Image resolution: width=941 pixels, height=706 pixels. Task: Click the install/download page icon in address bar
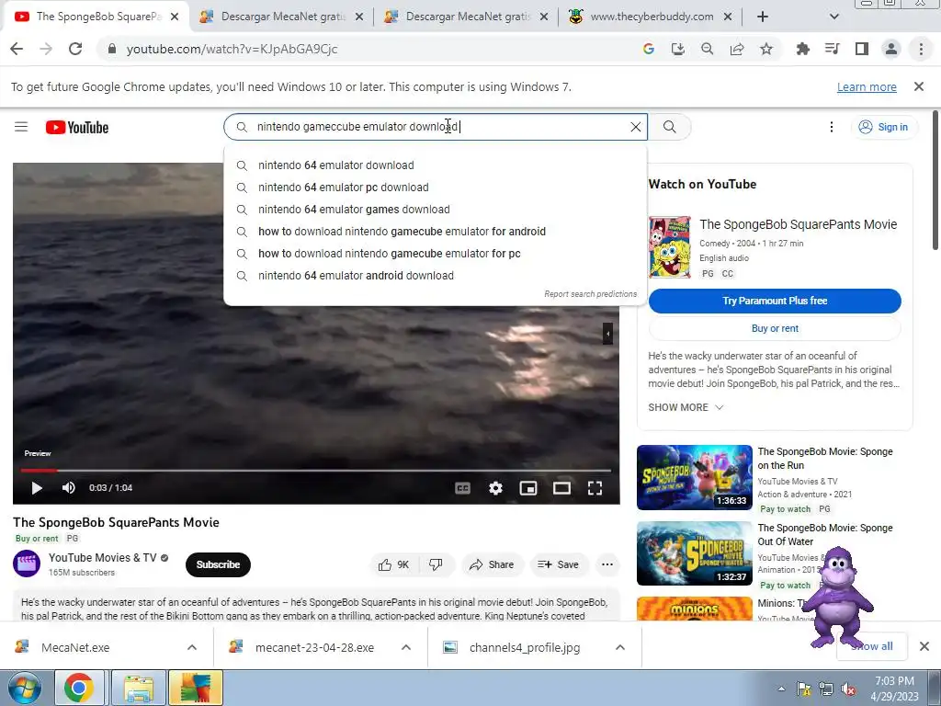677,49
